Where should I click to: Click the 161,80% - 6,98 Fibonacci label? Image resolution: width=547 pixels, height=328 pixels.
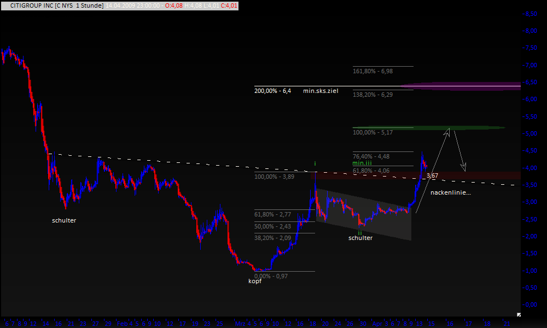coord(373,71)
